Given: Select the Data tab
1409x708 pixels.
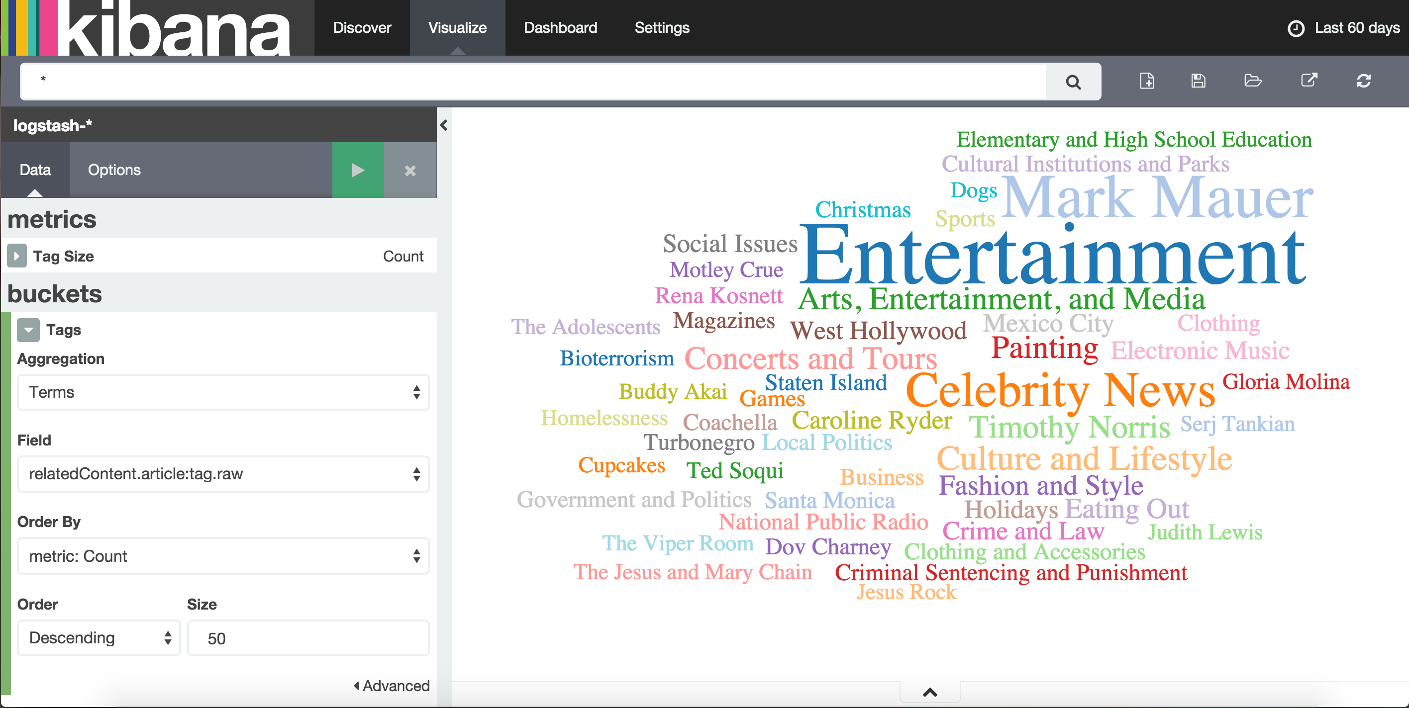Looking at the screenshot, I should pyautogui.click(x=35, y=170).
